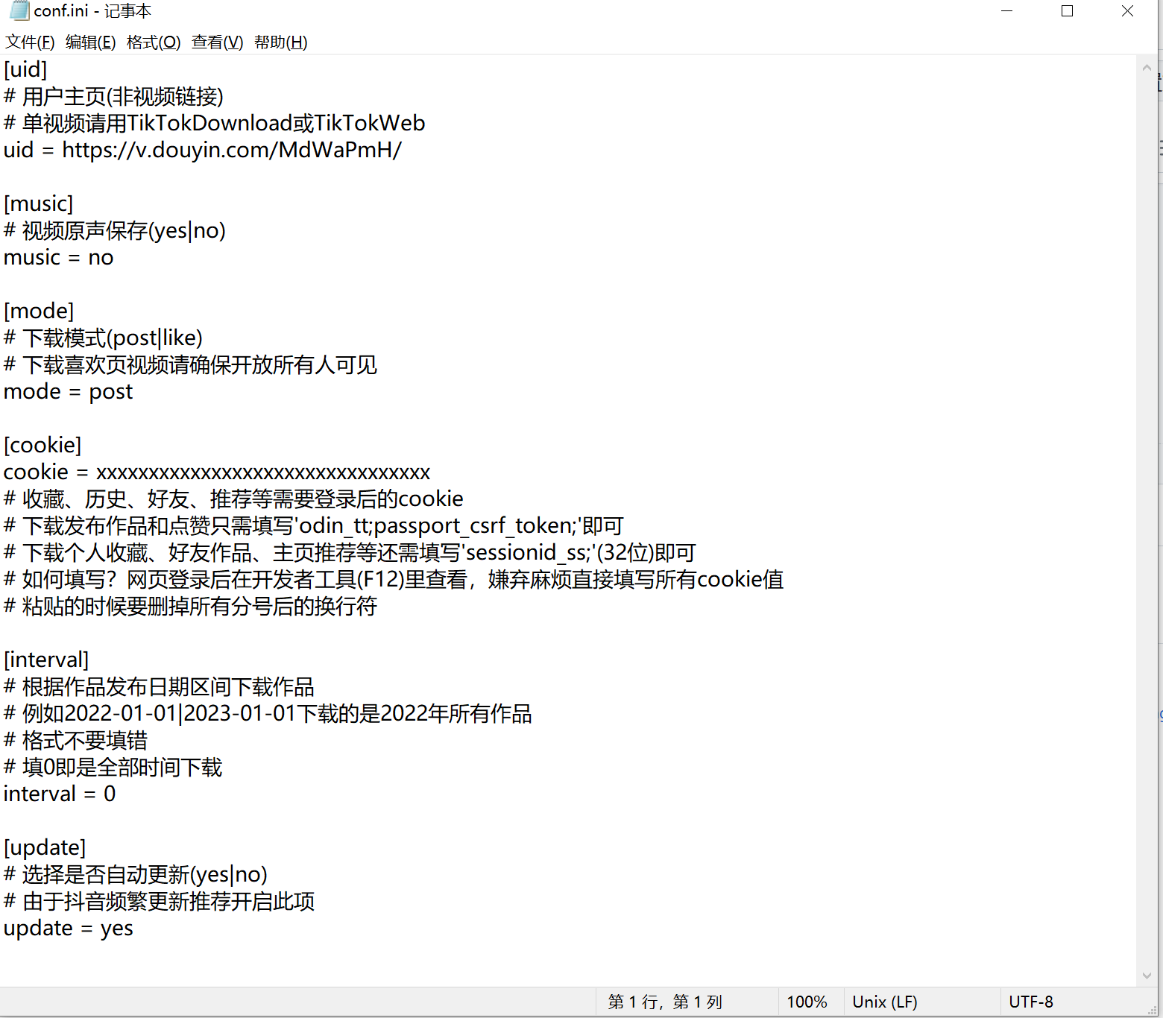The height and width of the screenshot is (1018, 1163).
Task: Click the UTF-8 encoding indicator in status bar
Action: pos(1031,1002)
